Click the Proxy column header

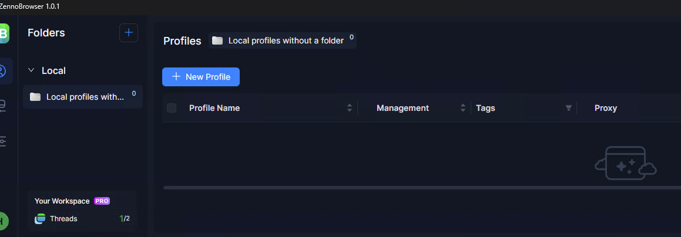tap(606, 108)
